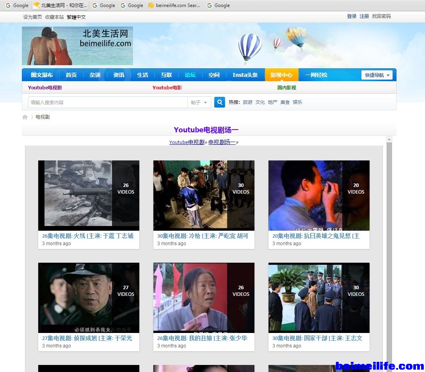This screenshot has height=372, width=425.
Task: Click the 登录 login link
Action: coord(352,16)
